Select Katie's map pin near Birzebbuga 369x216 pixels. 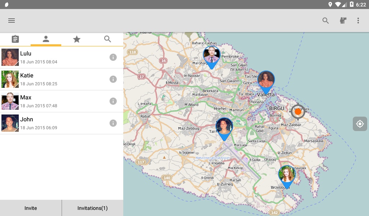pos(287,177)
